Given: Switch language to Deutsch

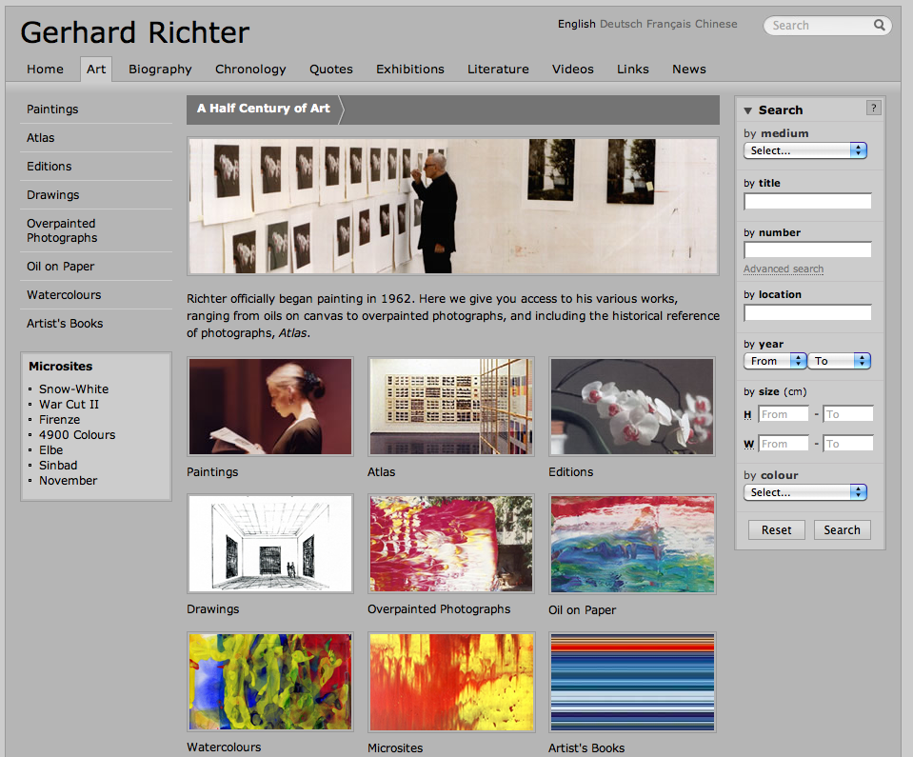Looking at the screenshot, I should (x=621, y=24).
